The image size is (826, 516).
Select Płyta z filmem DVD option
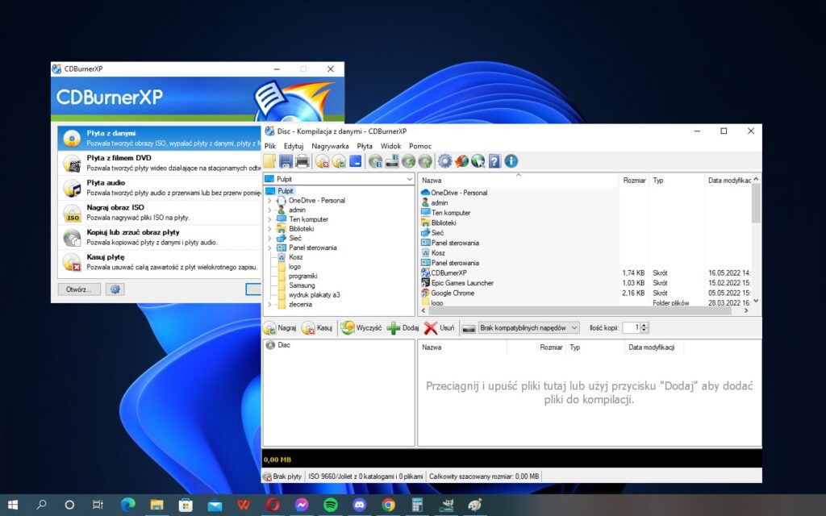[x=160, y=163]
